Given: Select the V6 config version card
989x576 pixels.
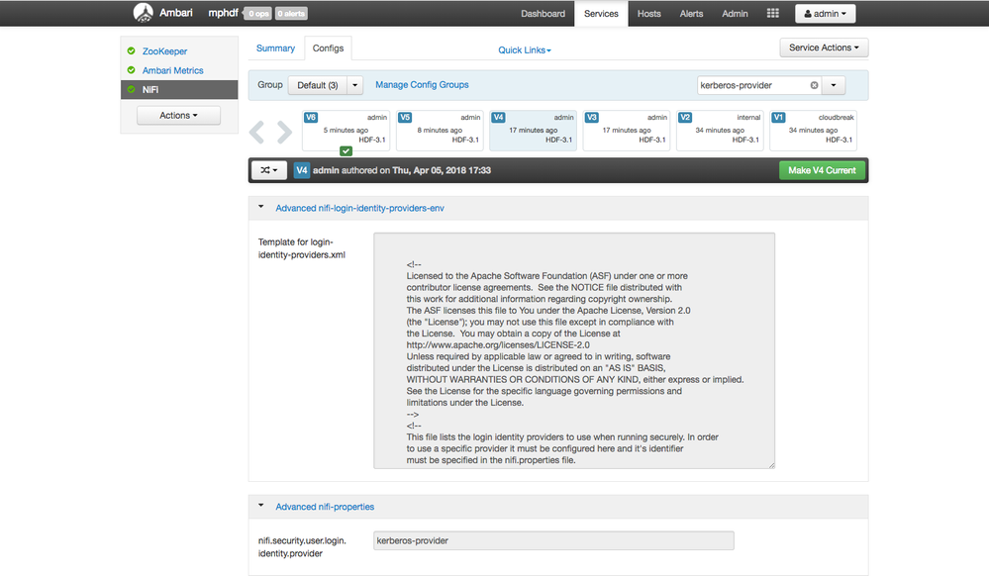Looking at the screenshot, I should pos(346,131).
